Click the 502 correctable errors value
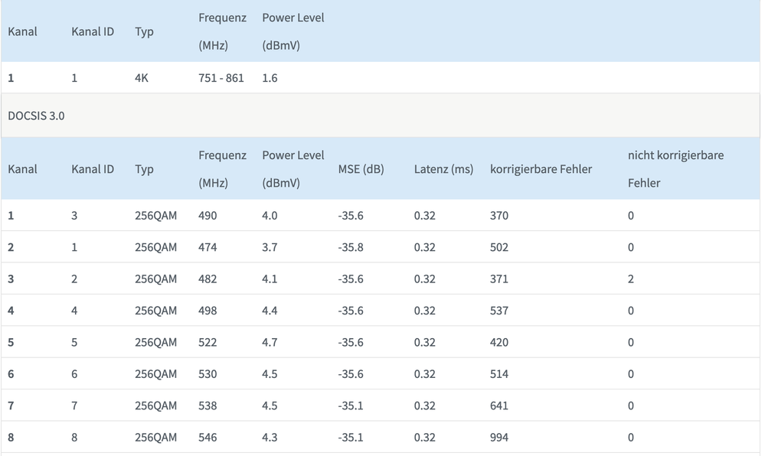The width and height of the screenshot is (765, 456). coord(499,247)
